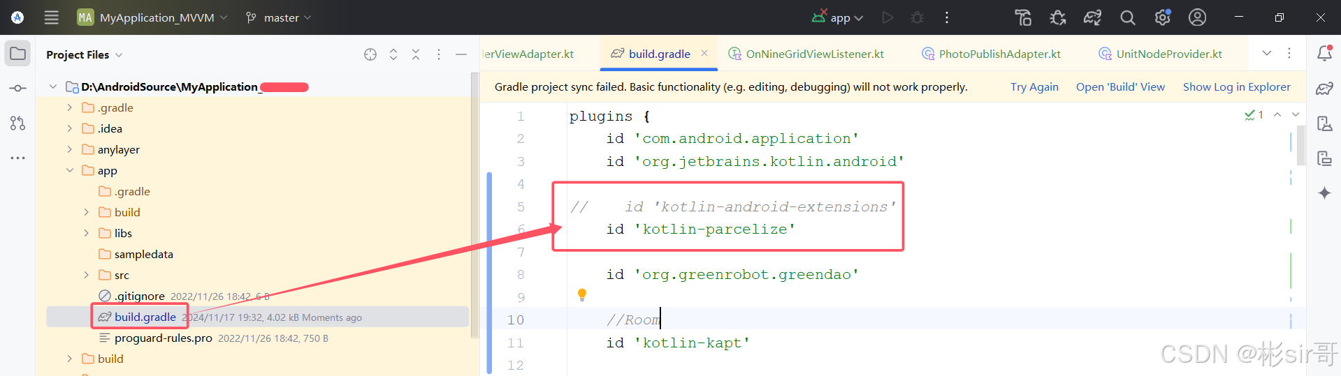Viewport: 1341px width, 376px height.
Task: Open Device File Explorer icon
Action: click(x=1324, y=123)
